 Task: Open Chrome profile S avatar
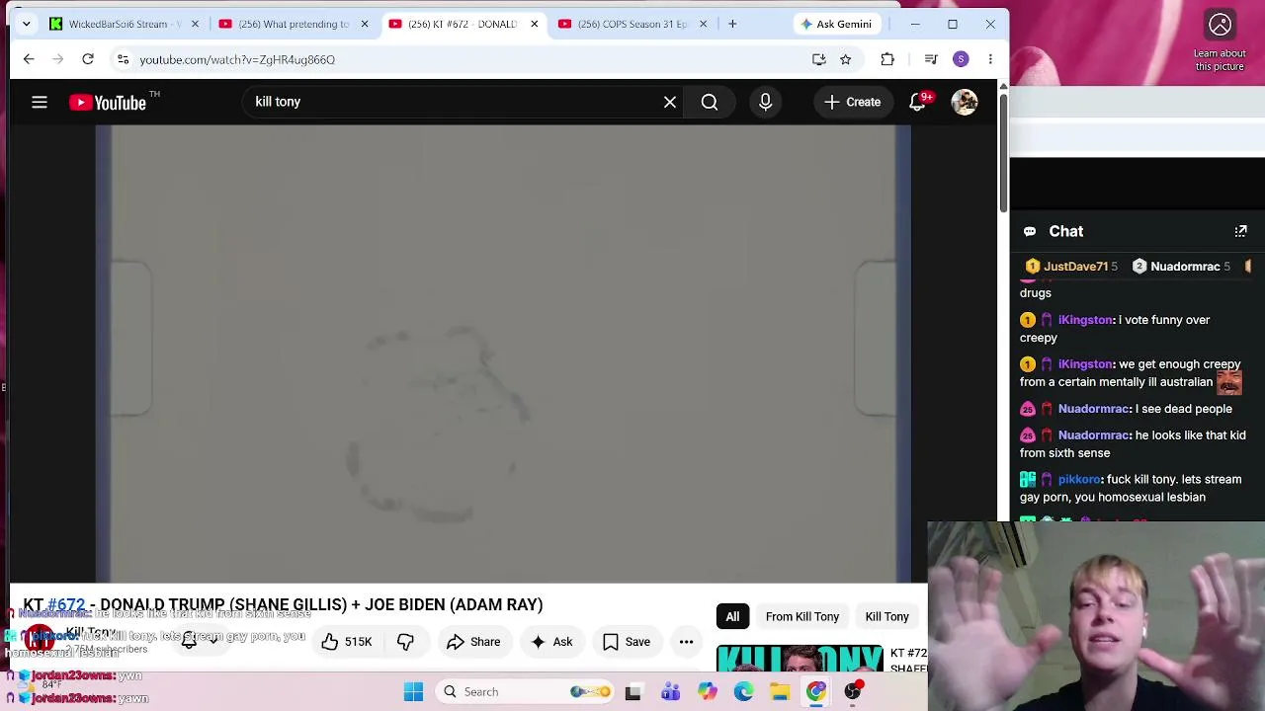click(961, 59)
